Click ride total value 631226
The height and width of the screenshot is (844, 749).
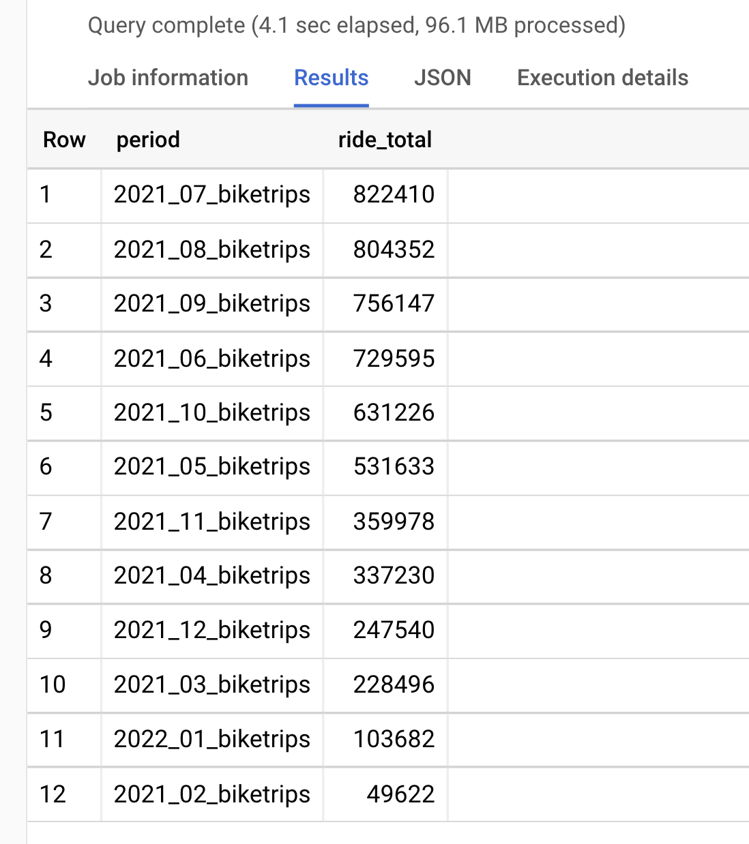pos(394,412)
